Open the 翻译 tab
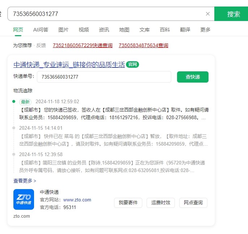The width and height of the screenshot is (248, 234). [x=185, y=30]
